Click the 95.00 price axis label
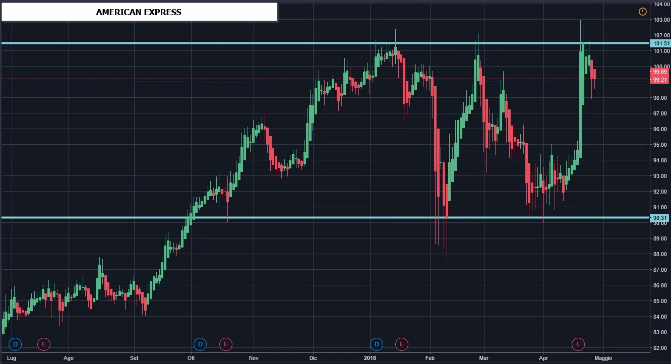 click(x=661, y=145)
